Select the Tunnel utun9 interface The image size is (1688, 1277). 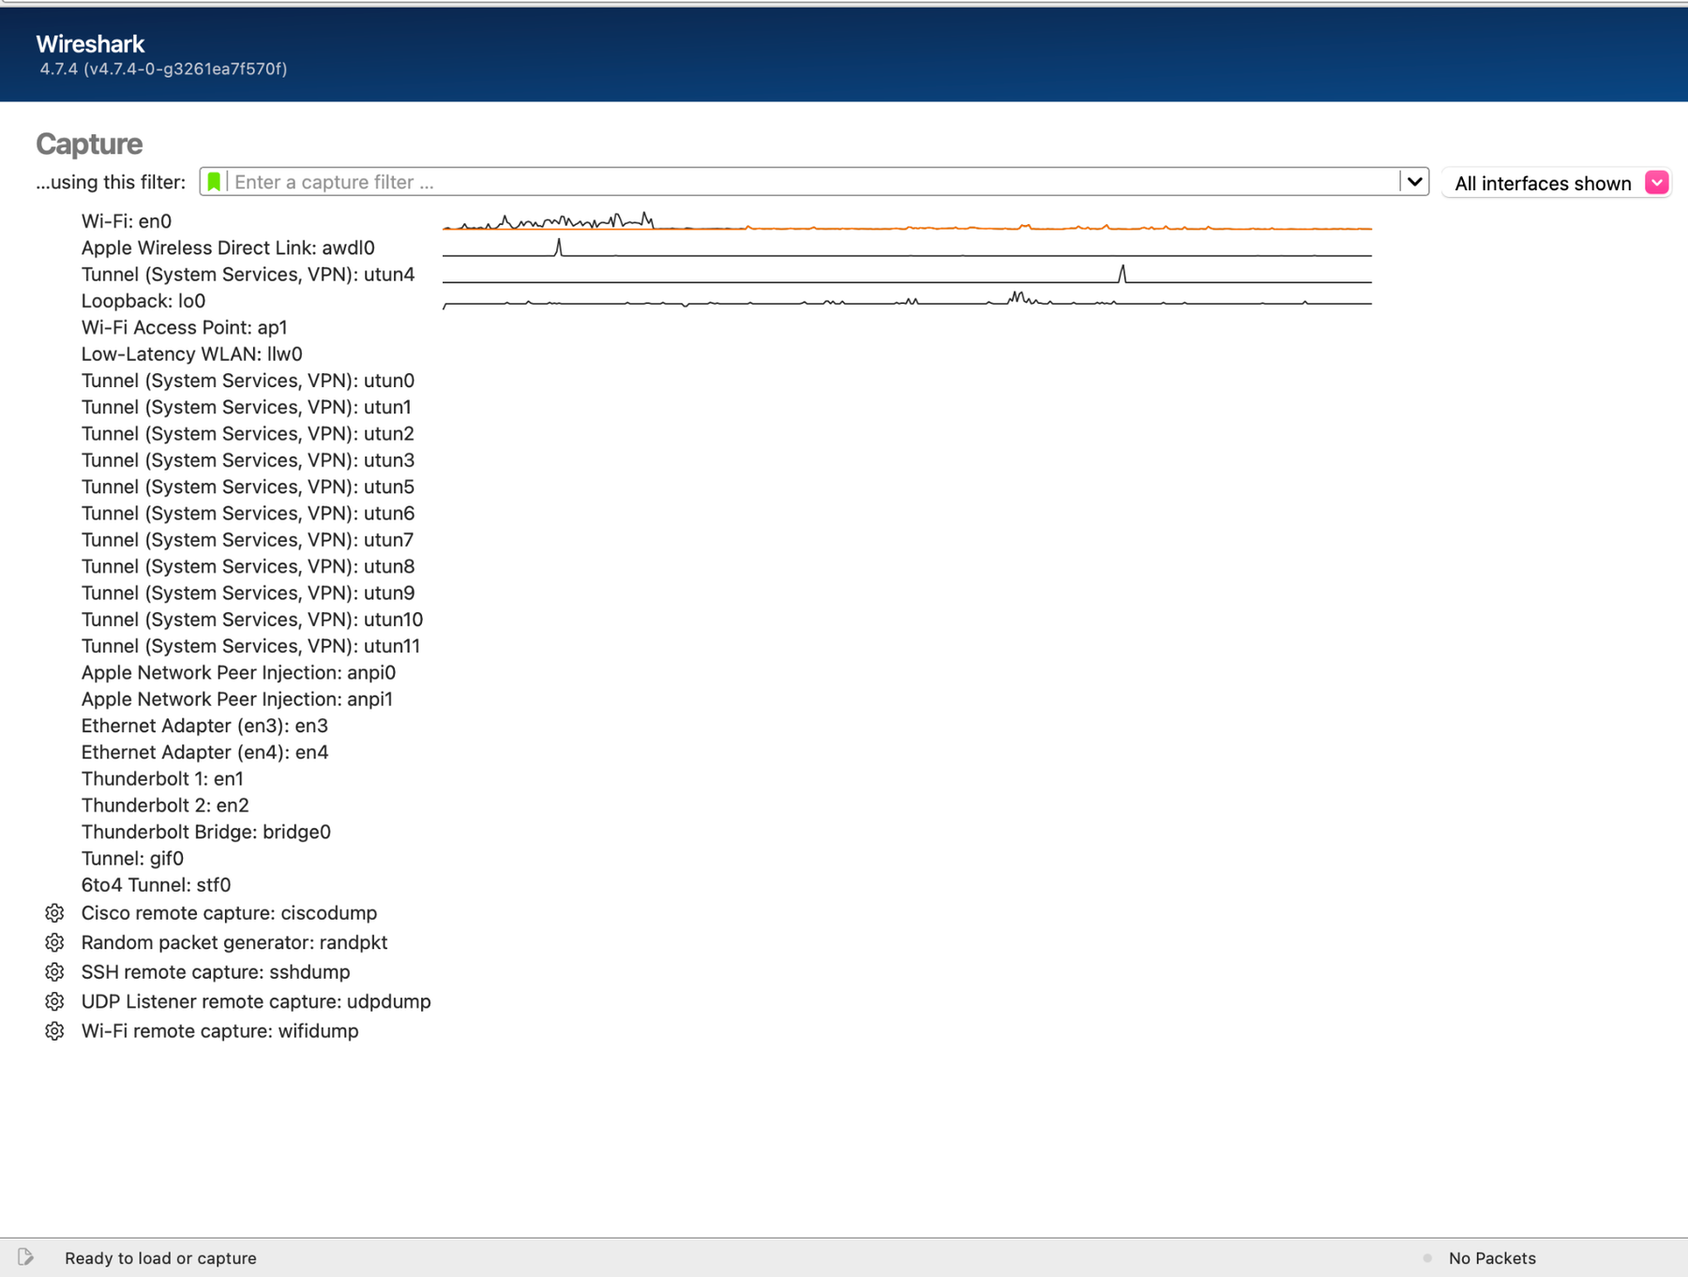coord(248,593)
